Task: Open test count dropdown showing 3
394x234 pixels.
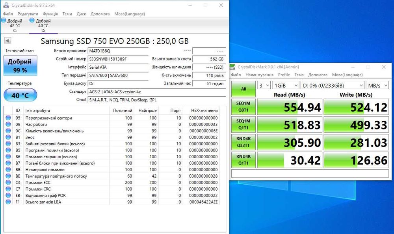Action: click(x=264, y=86)
